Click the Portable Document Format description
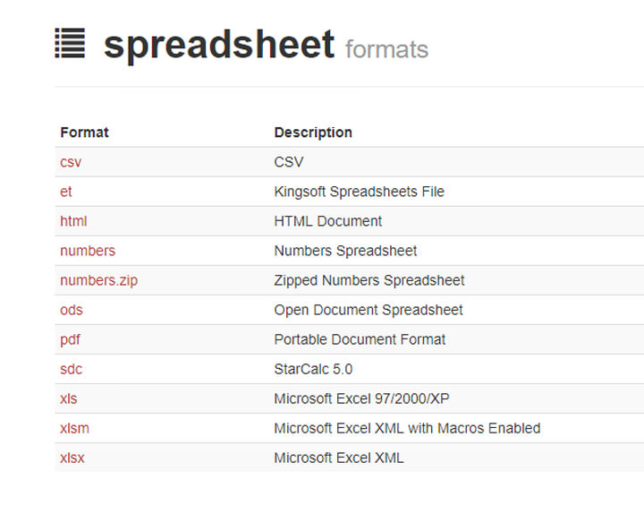This screenshot has height=505, width=644. click(360, 339)
